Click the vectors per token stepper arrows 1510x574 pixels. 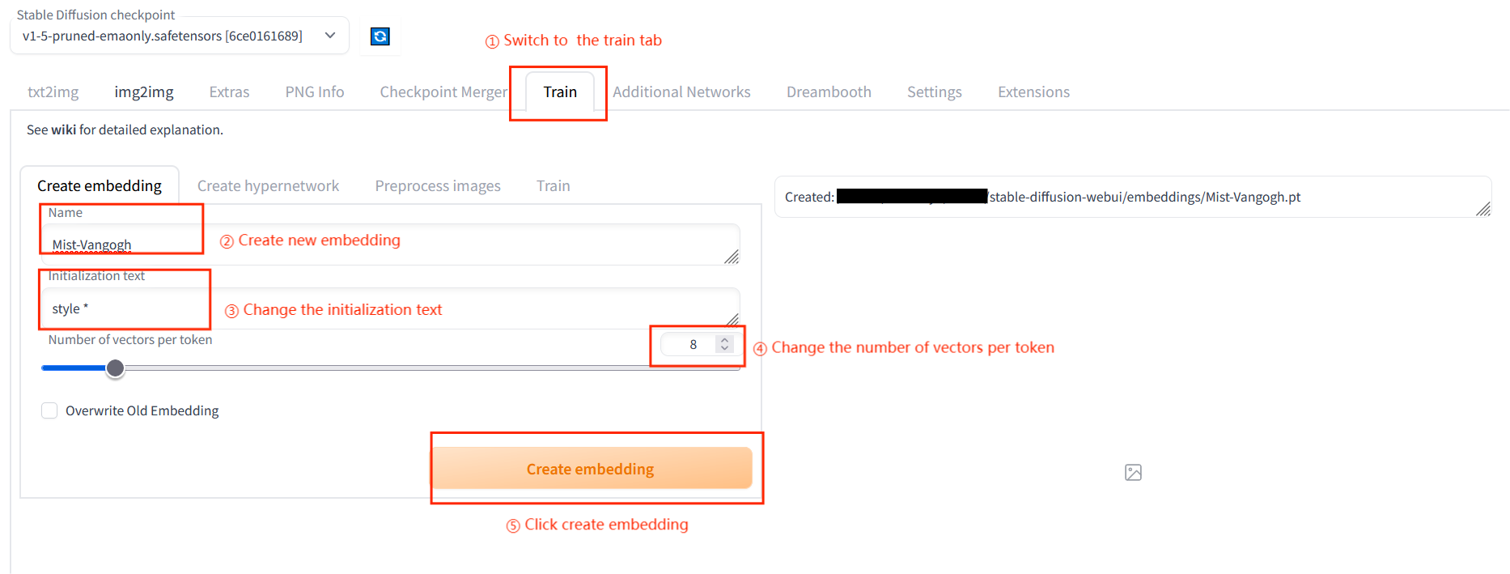tap(725, 344)
